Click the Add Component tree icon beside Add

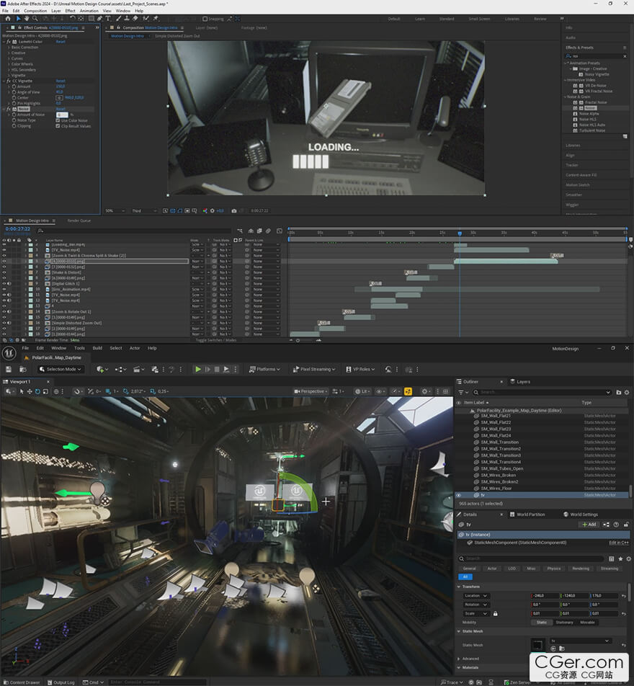tap(604, 525)
